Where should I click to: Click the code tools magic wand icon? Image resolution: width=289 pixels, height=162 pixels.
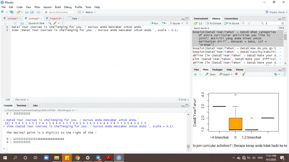pyautogui.click(x=56, y=23)
